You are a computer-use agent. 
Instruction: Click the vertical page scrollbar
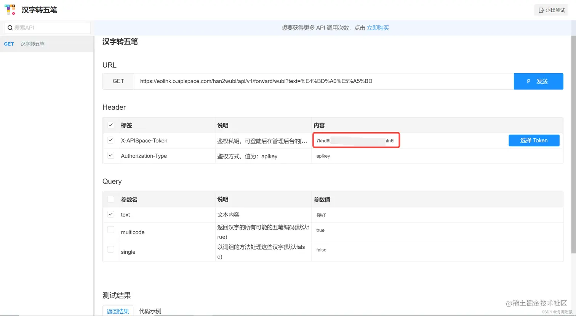pyautogui.click(x=573, y=144)
